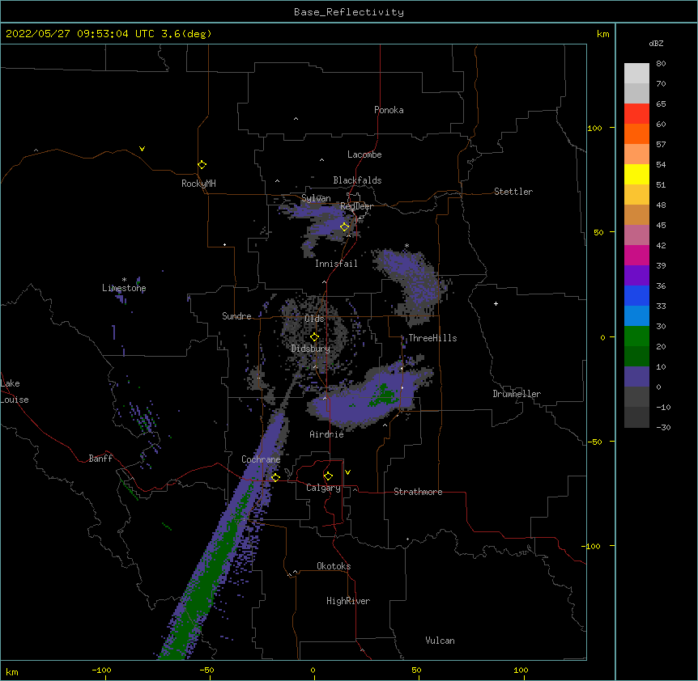Click the Banff label

pos(100,459)
